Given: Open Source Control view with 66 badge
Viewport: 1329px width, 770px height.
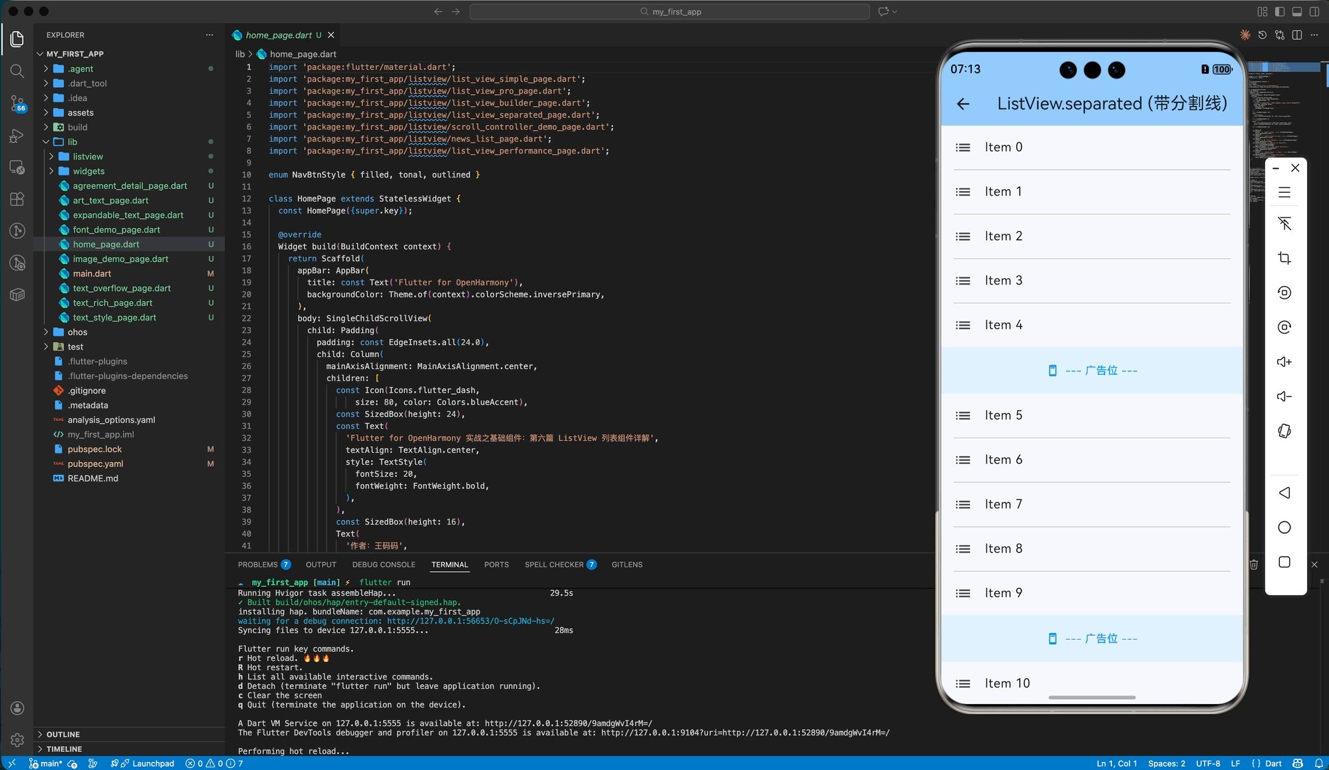Looking at the screenshot, I should click(17, 103).
